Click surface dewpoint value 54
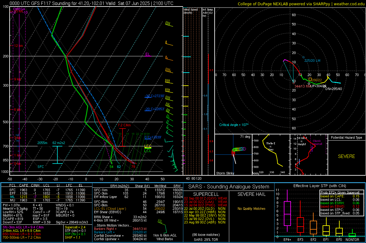This screenshot has height=243, width=366. [111, 167]
